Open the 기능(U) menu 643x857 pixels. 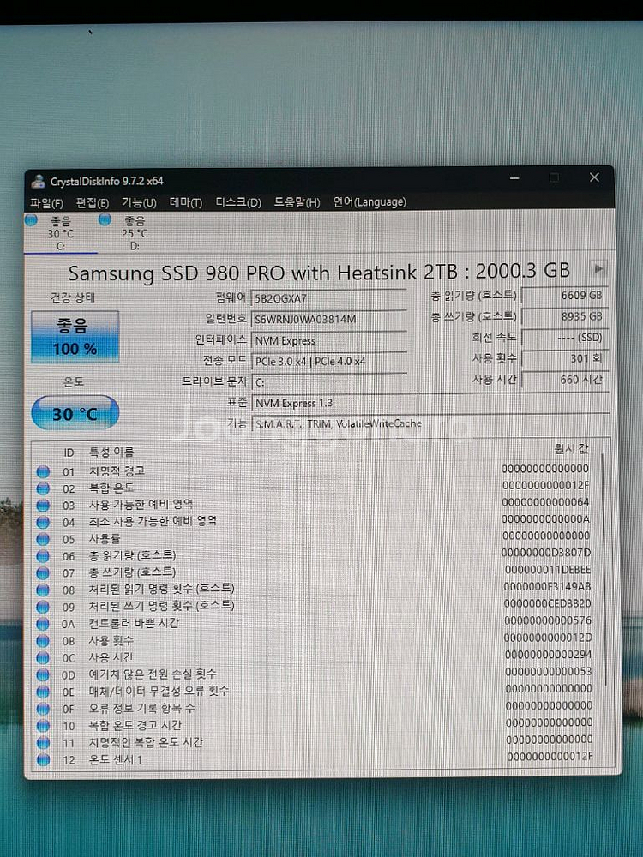(139, 203)
